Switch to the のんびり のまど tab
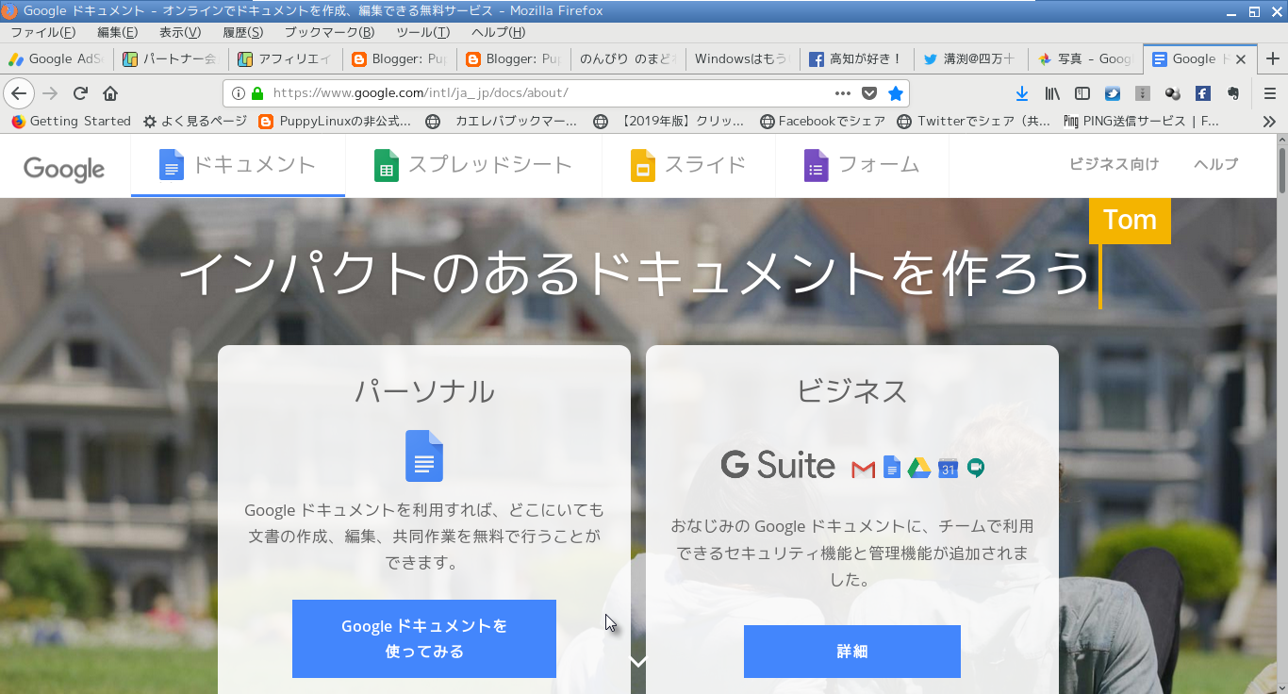This screenshot has width=1288, height=694. (628, 58)
